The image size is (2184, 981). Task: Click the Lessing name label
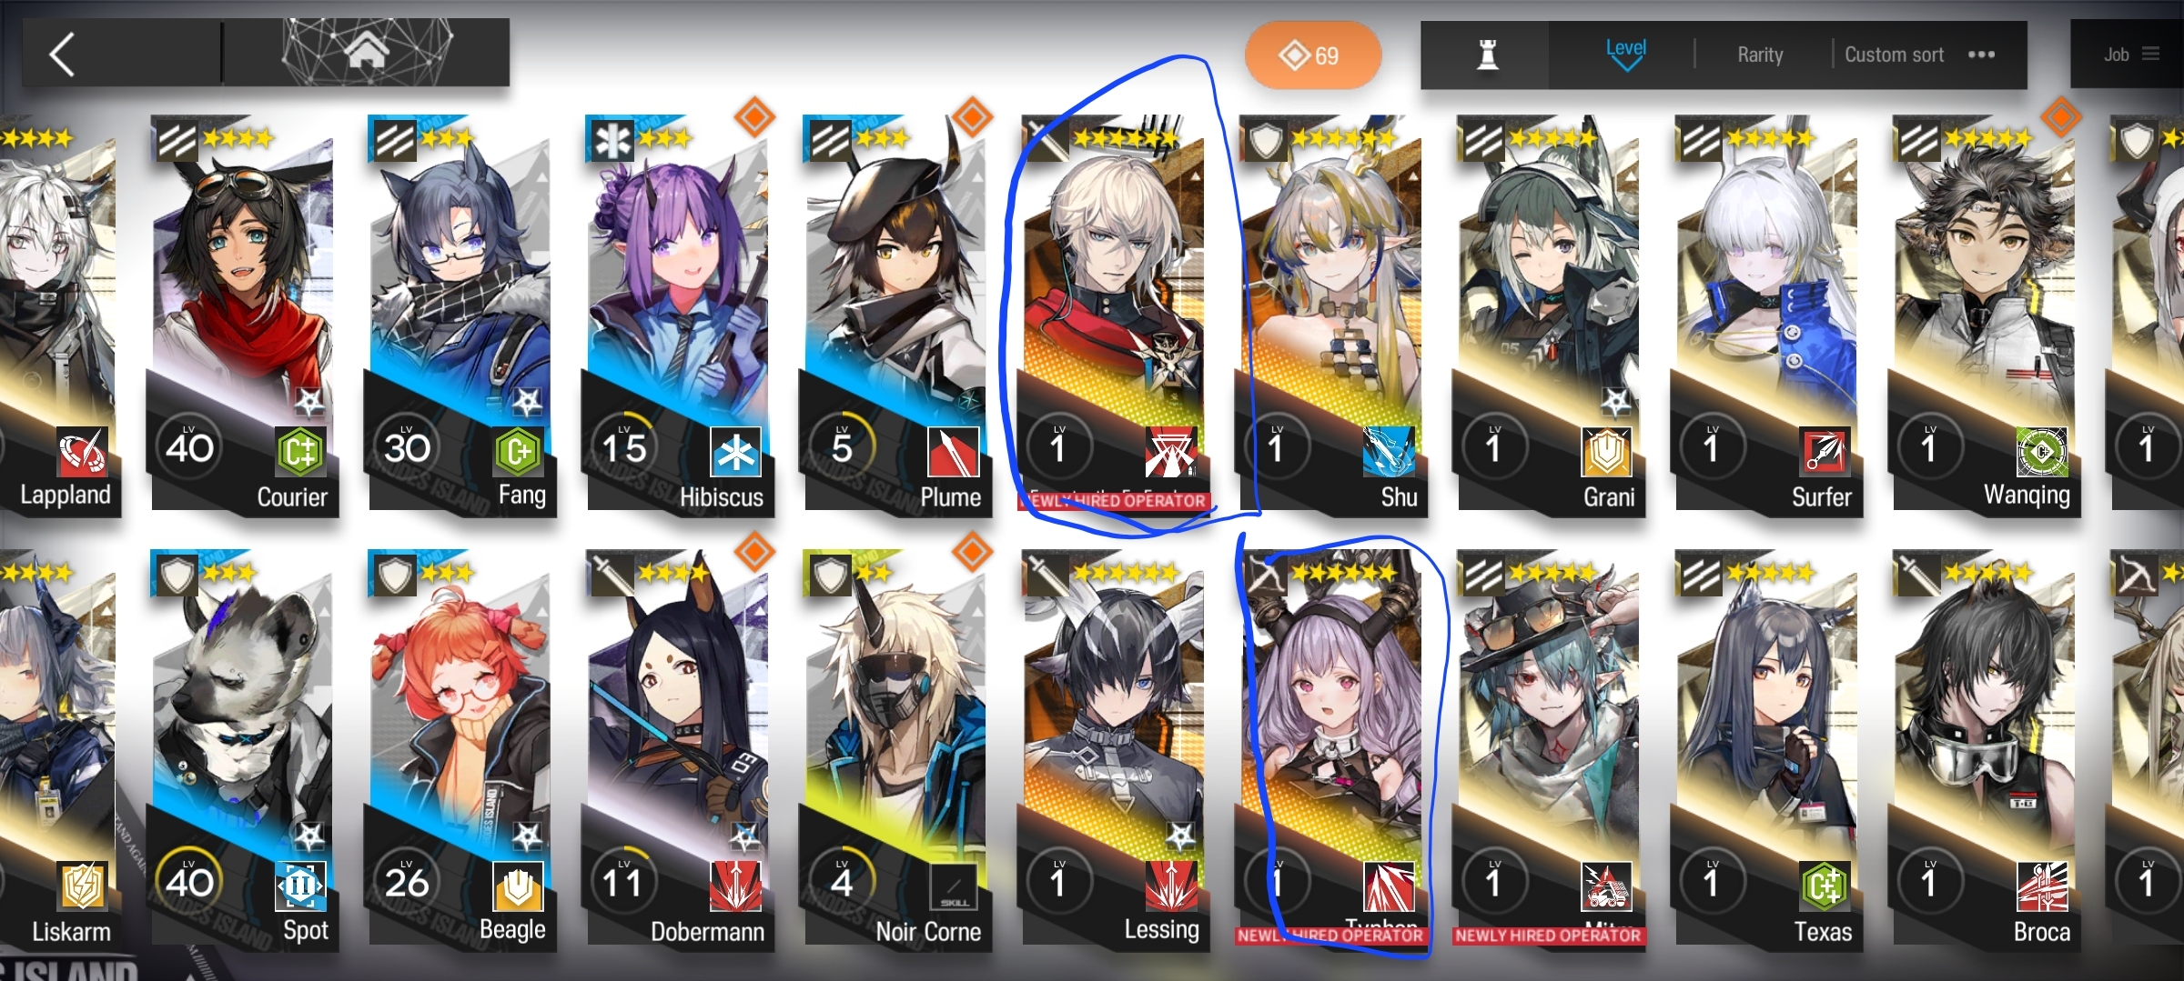coord(1161,930)
